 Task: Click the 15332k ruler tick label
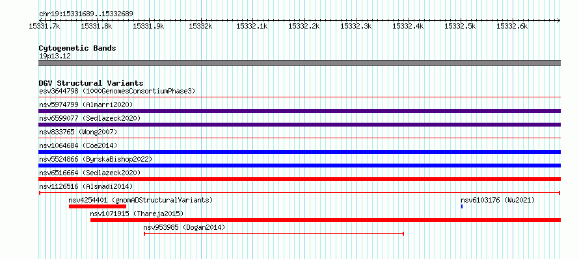(200, 27)
